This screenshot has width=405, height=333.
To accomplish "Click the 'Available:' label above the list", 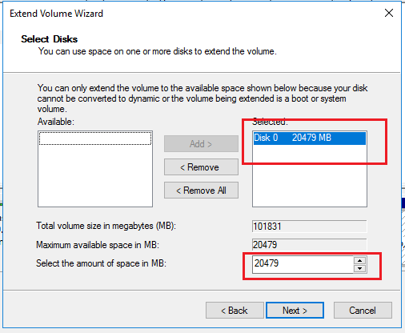I will (56, 122).
